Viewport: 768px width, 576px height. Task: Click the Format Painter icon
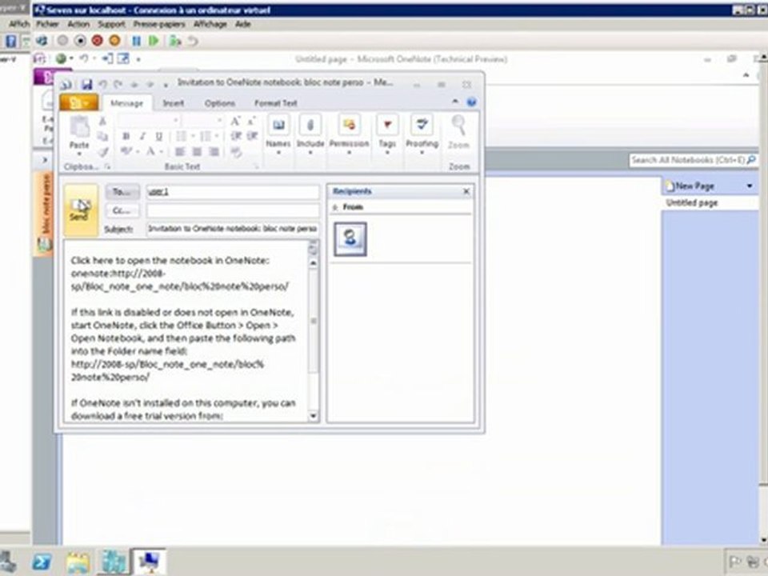(102, 152)
